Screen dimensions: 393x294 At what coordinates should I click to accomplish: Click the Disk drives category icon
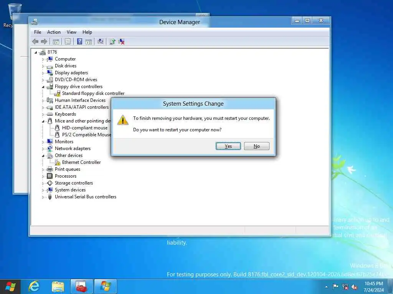click(50, 66)
